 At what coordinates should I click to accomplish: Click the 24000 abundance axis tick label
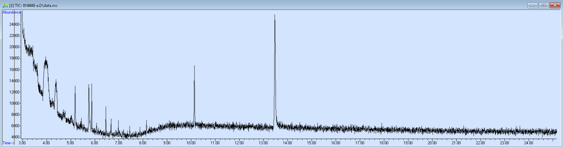14,24
